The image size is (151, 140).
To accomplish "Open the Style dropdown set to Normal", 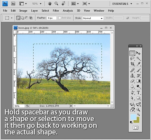I will [93, 18].
